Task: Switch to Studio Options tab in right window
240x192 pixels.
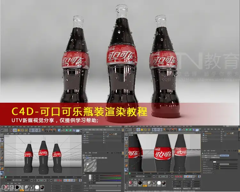Action: pyautogui.click(x=225, y=156)
